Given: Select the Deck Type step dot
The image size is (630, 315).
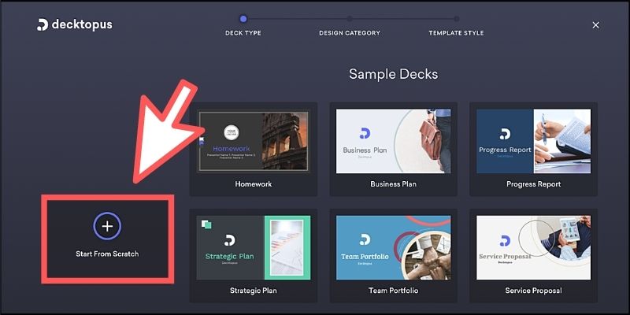Looking at the screenshot, I should click(x=243, y=18).
